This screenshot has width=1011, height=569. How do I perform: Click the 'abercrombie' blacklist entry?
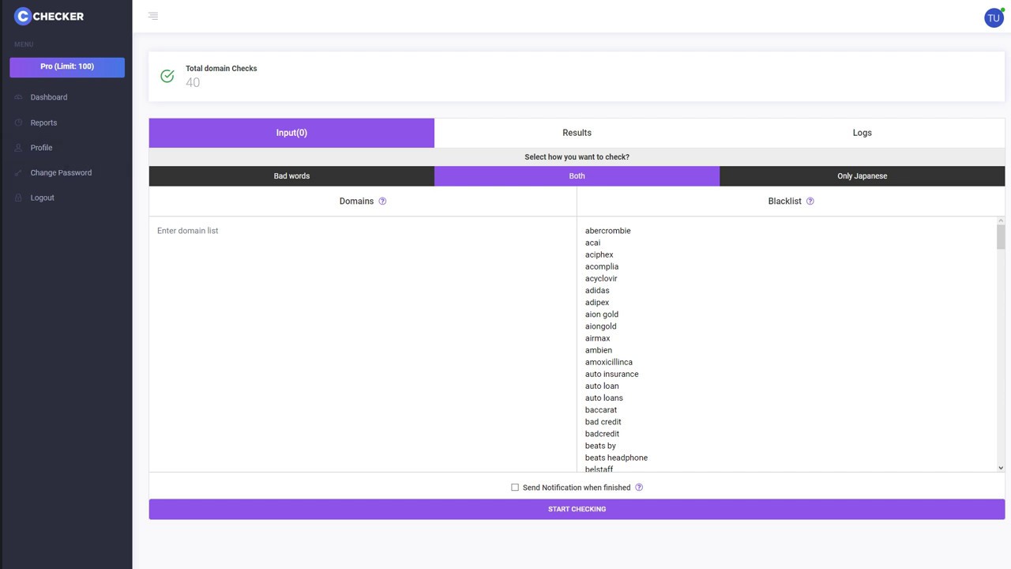(608, 231)
